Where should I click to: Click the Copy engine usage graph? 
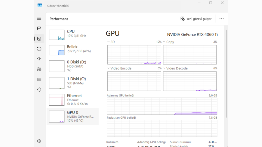click(x=190, y=55)
